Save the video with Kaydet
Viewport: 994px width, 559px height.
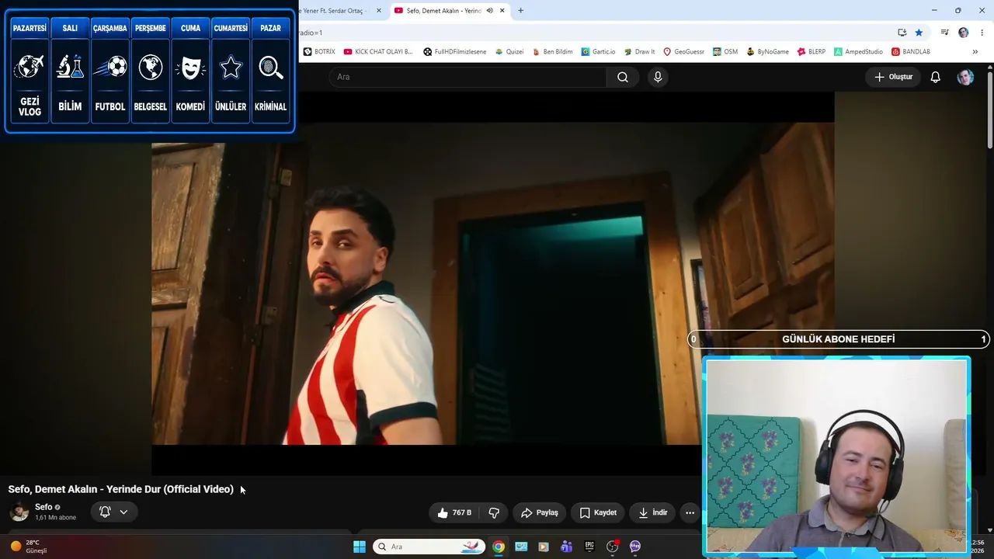pyautogui.click(x=598, y=512)
